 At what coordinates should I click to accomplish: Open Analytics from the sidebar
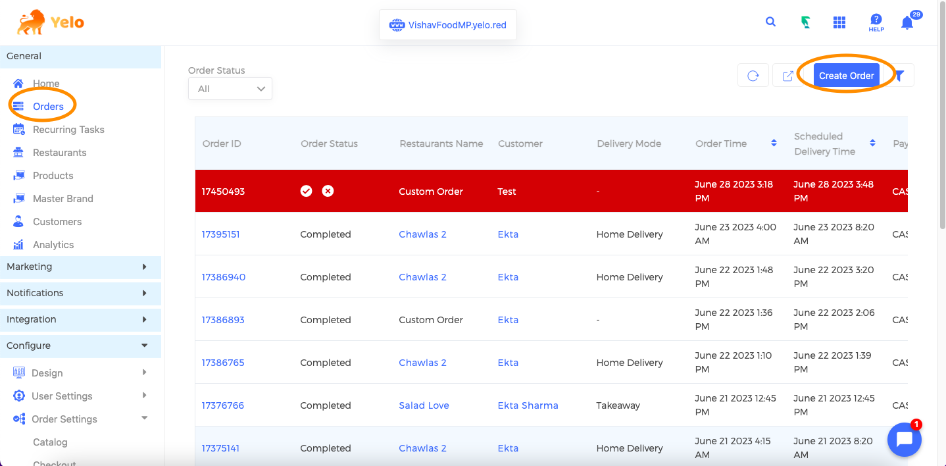click(53, 245)
